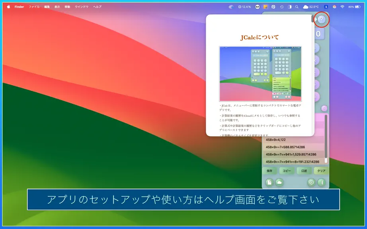Open the ファイル menu
The height and width of the screenshot is (229, 367).
[x=34, y=7]
